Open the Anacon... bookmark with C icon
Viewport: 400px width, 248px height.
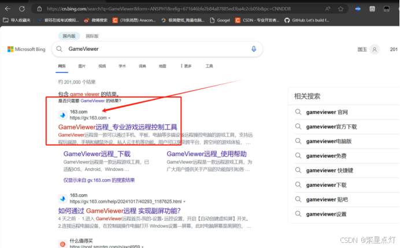(134, 20)
